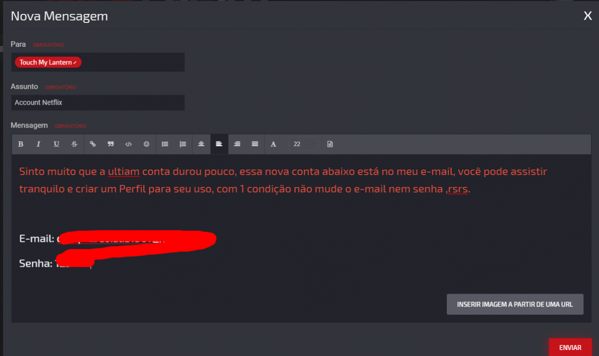Image resolution: width=599 pixels, height=356 pixels.
Task: Click the Assunto field containing Account Netflix
Action: pyautogui.click(x=98, y=103)
